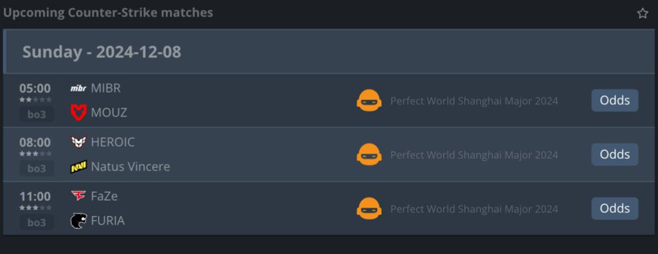Click the Natus Vincere yellow logo
Image resolution: width=658 pixels, height=254 pixels.
coord(78,166)
